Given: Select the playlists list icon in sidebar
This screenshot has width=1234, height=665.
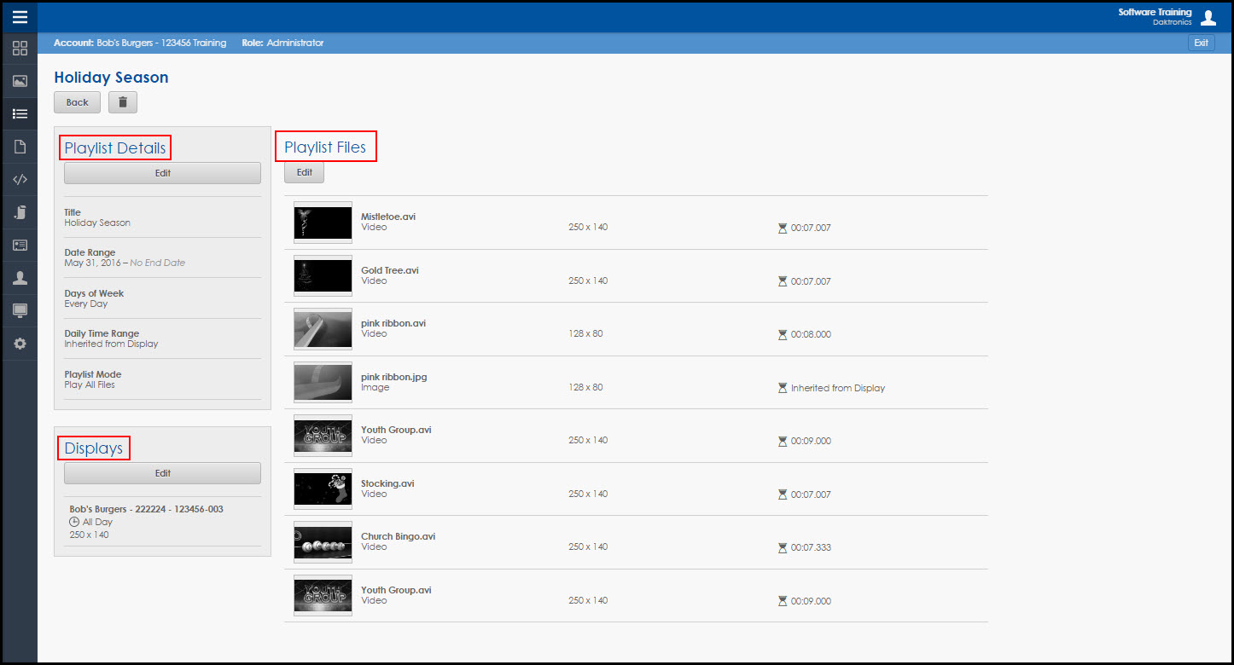Looking at the screenshot, I should pos(20,114).
